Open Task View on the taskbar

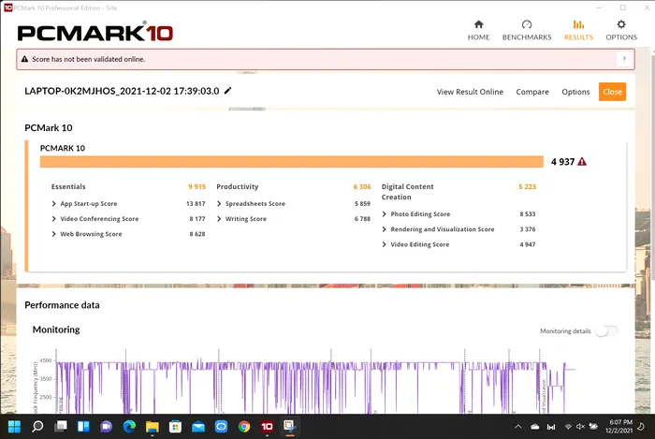tap(61, 427)
